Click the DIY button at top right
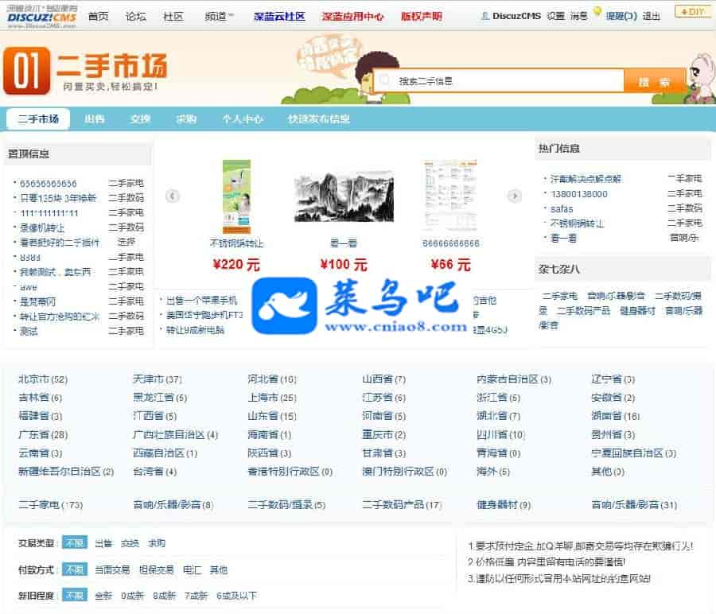Viewport: 716px width, 614px height. (x=693, y=12)
